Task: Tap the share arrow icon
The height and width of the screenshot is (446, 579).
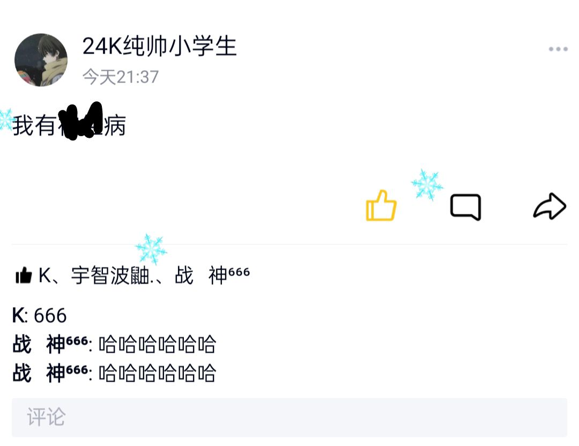Action: tap(550, 206)
